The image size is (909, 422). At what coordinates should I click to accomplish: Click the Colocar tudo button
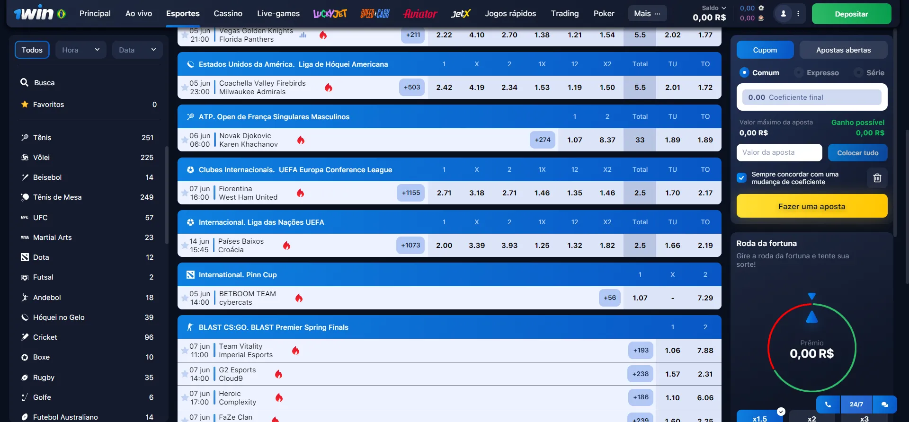(857, 153)
